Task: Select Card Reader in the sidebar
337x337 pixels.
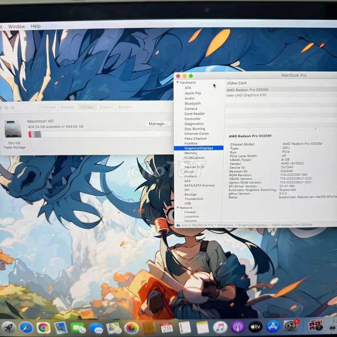Action: point(195,114)
